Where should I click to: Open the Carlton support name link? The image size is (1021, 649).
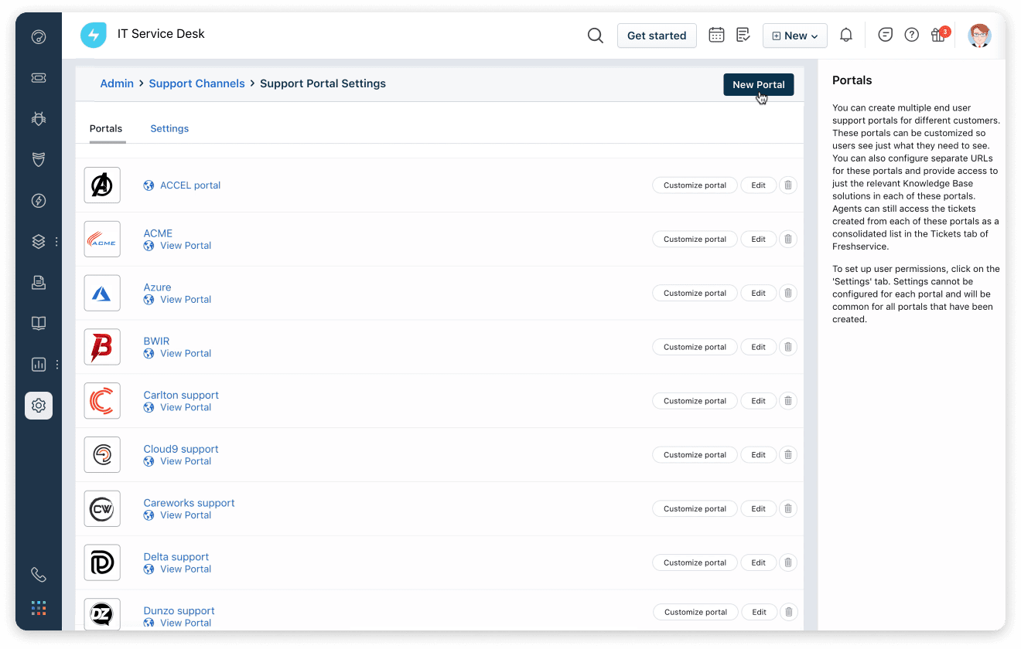pos(181,395)
